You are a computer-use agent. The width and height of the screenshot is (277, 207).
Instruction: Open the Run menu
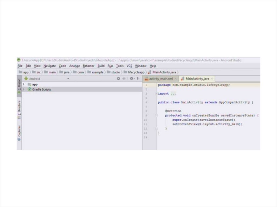110,66
